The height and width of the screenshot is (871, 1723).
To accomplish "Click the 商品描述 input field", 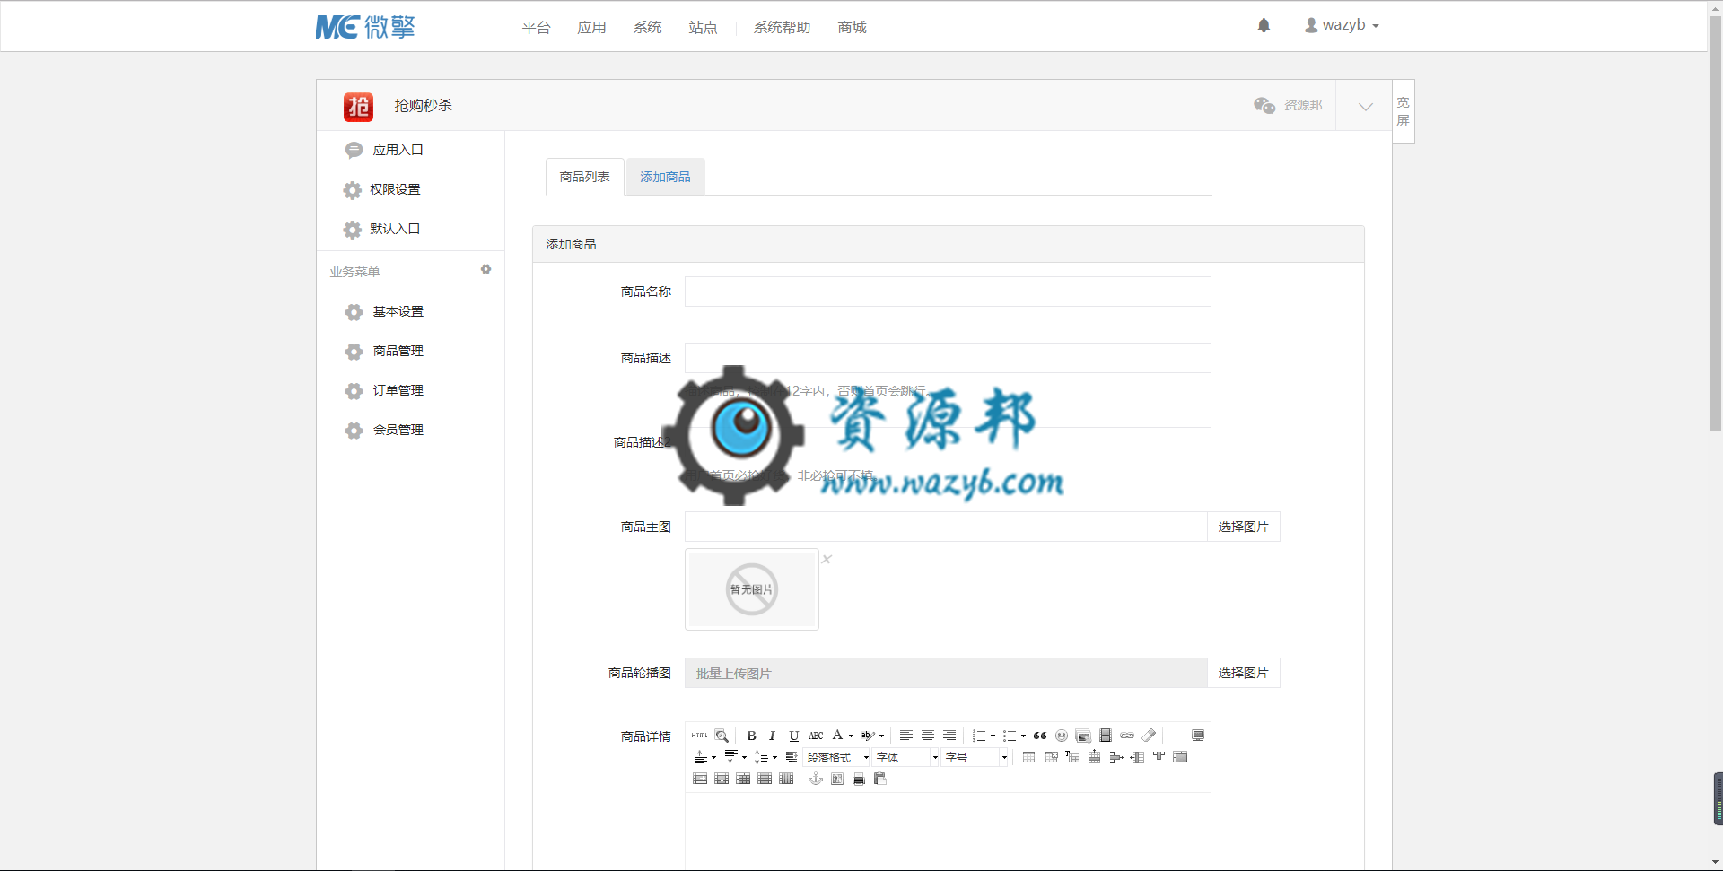I will 948,358.
